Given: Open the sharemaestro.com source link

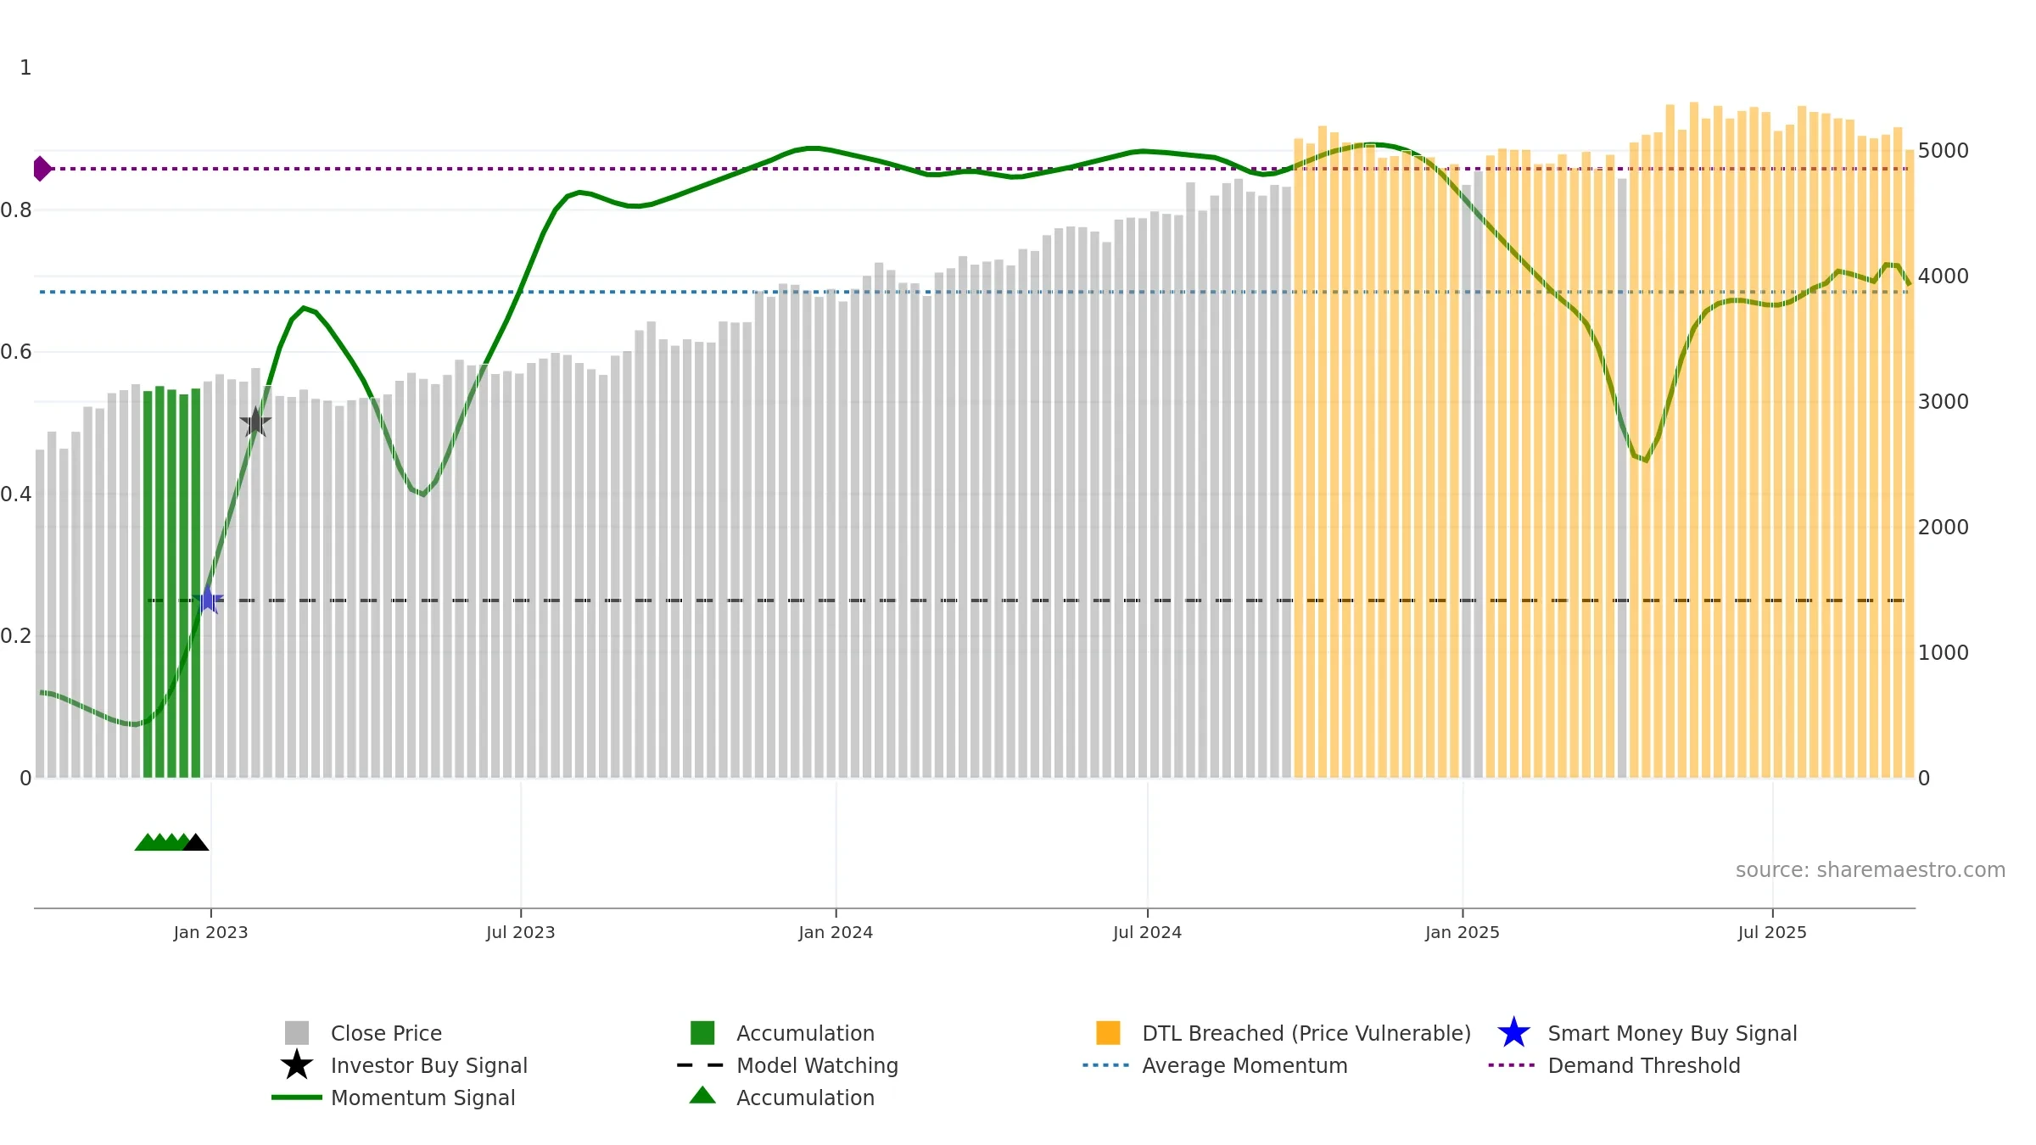Looking at the screenshot, I should pyautogui.click(x=1870, y=870).
